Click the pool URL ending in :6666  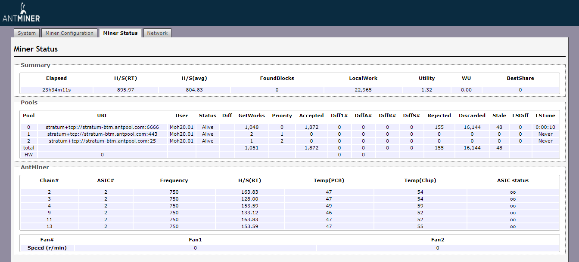click(103, 127)
